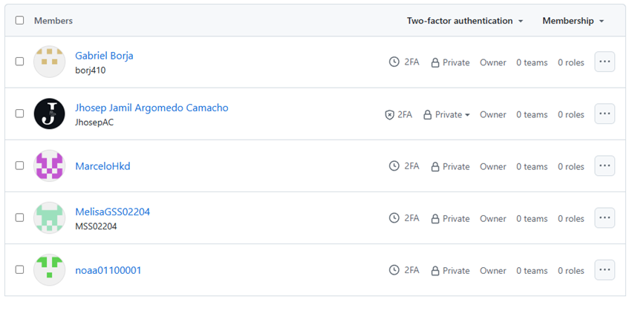Click MelisaGSS02204's green identicon avatar
The width and height of the screenshot is (635, 311).
click(50, 218)
